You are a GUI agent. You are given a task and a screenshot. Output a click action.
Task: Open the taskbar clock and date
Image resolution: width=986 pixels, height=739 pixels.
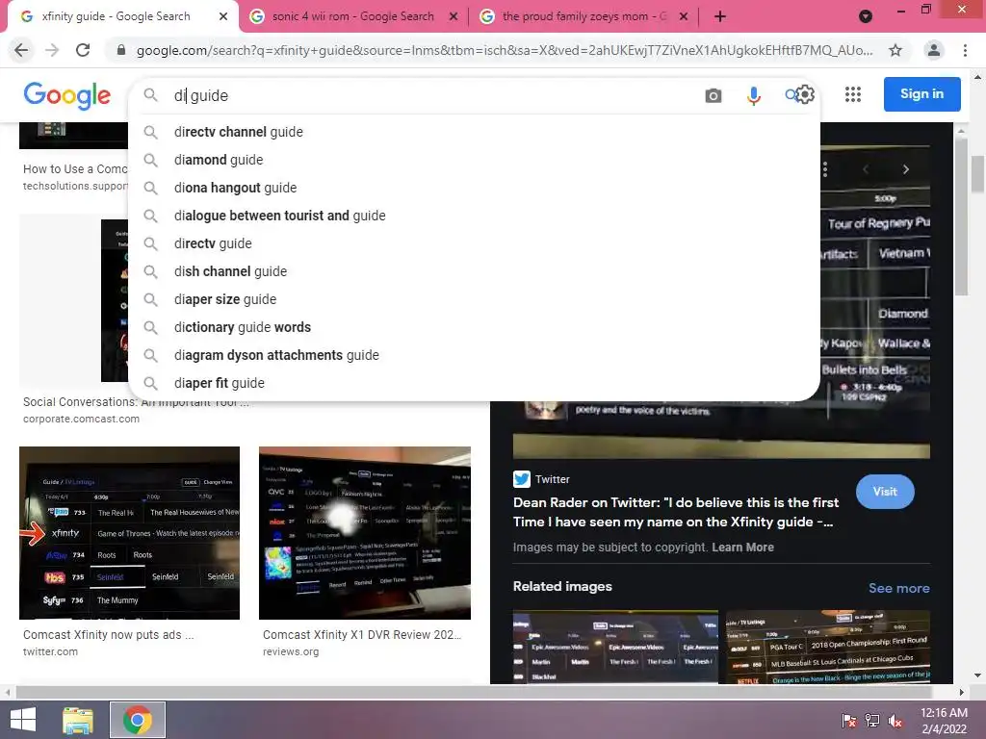[x=944, y=721]
